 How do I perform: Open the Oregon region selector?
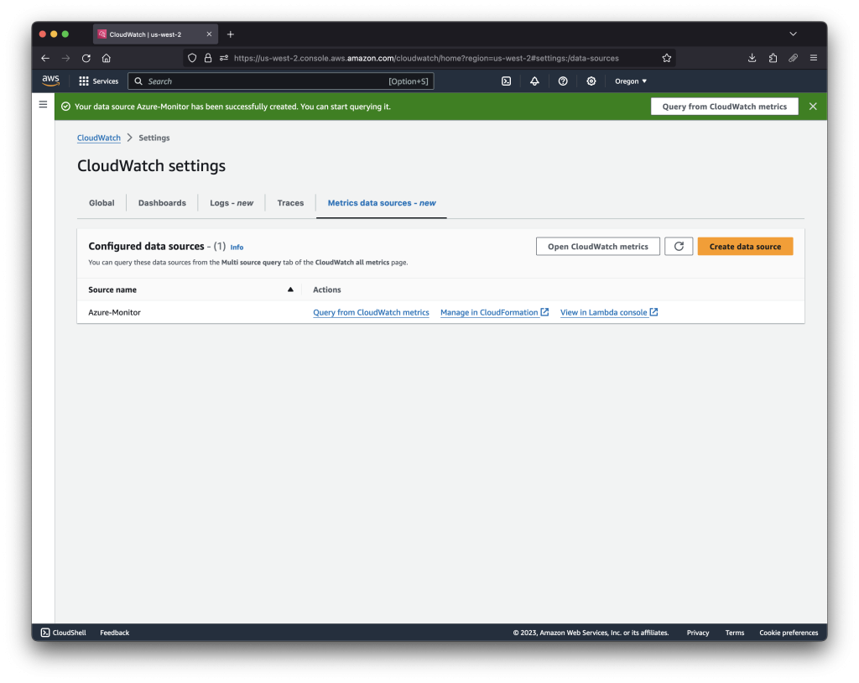(x=630, y=81)
